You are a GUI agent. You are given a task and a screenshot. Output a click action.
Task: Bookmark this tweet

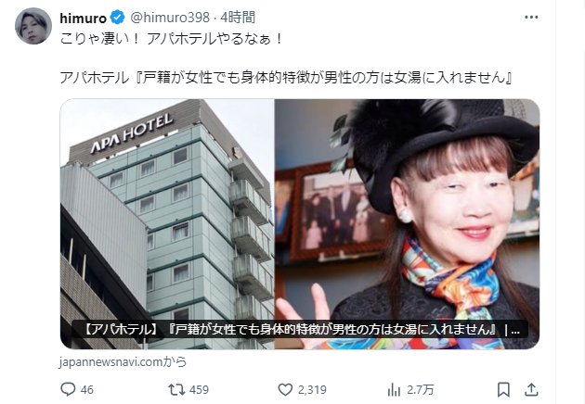[x=503, y=389]
